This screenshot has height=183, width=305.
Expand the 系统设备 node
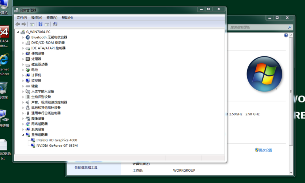point(23,130)
